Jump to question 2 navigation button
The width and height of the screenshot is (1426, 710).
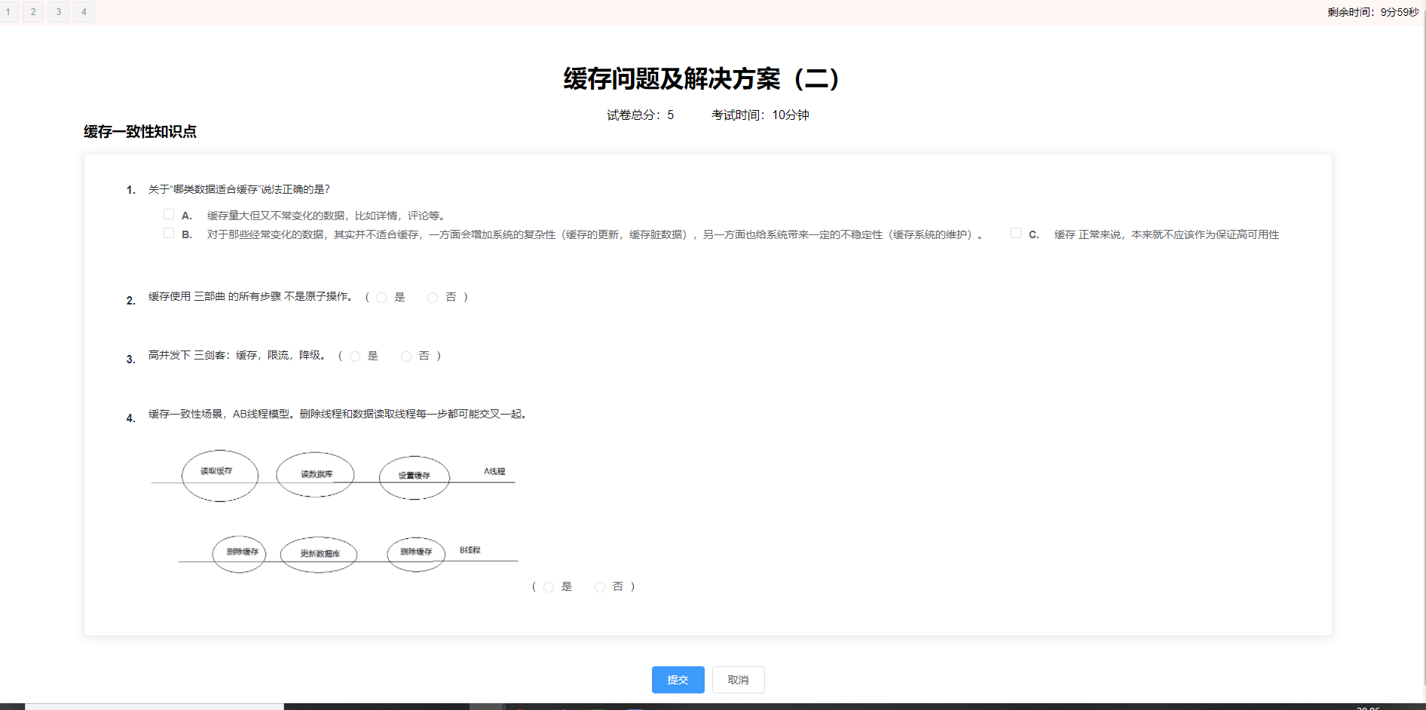click(x=33, y=12)
